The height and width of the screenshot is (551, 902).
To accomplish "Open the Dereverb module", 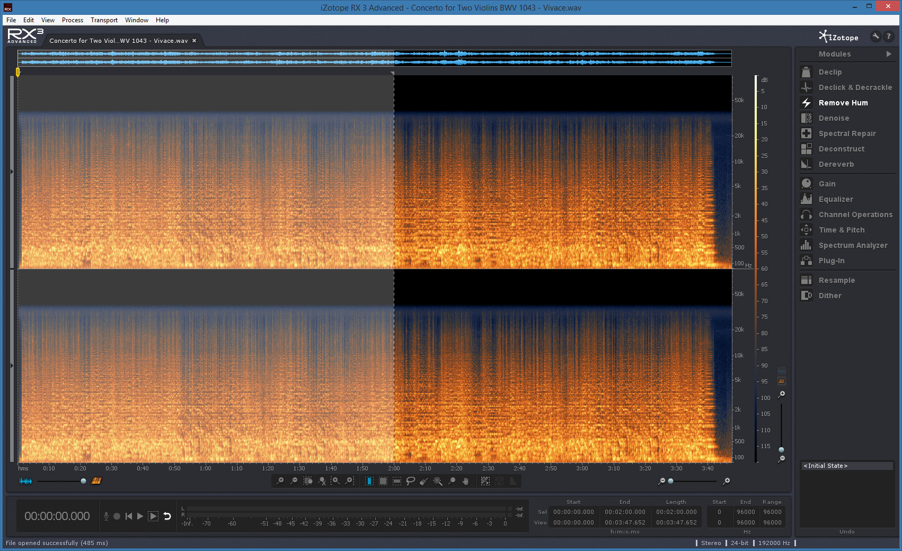I will (x=836, y=164).
